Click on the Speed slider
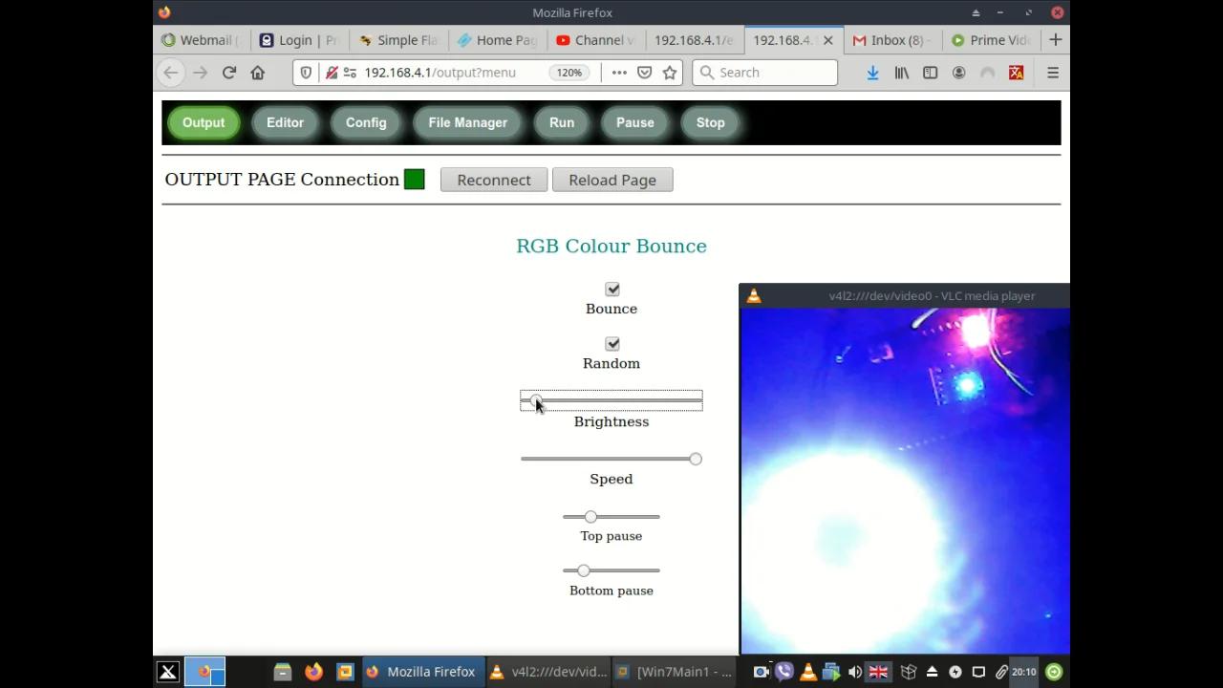1223x688 pixels. coord(611,459)
